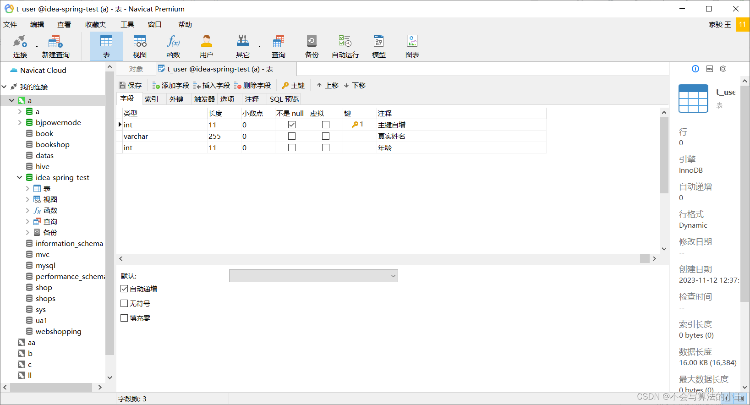Open the Connection toolbar icon
The height and width of the screenshot is (405, 750).
tap(20, 46)
